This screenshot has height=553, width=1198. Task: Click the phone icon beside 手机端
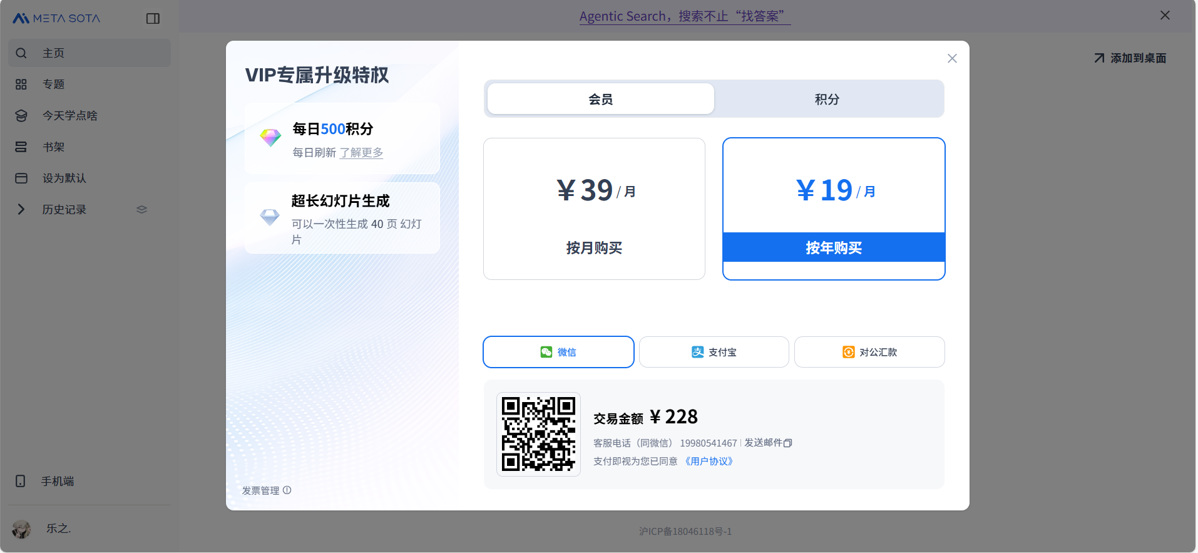pos(21,481)
